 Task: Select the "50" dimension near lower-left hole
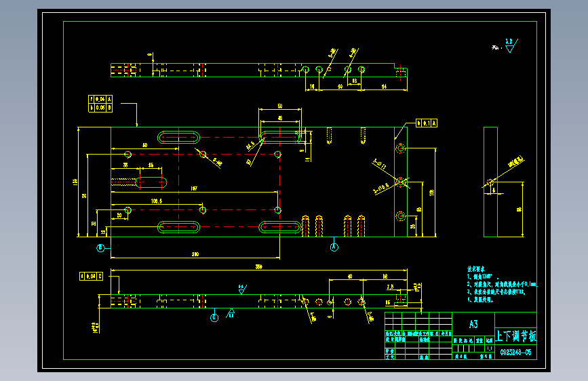point(119,216)
